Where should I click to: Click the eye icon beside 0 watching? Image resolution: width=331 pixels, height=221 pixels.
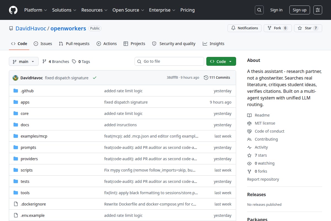[249, 163]
